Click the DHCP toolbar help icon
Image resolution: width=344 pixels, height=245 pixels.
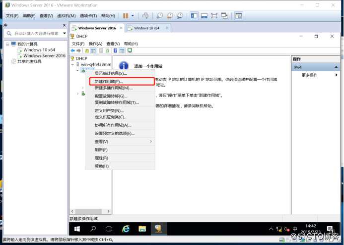[x=115, y=51]
